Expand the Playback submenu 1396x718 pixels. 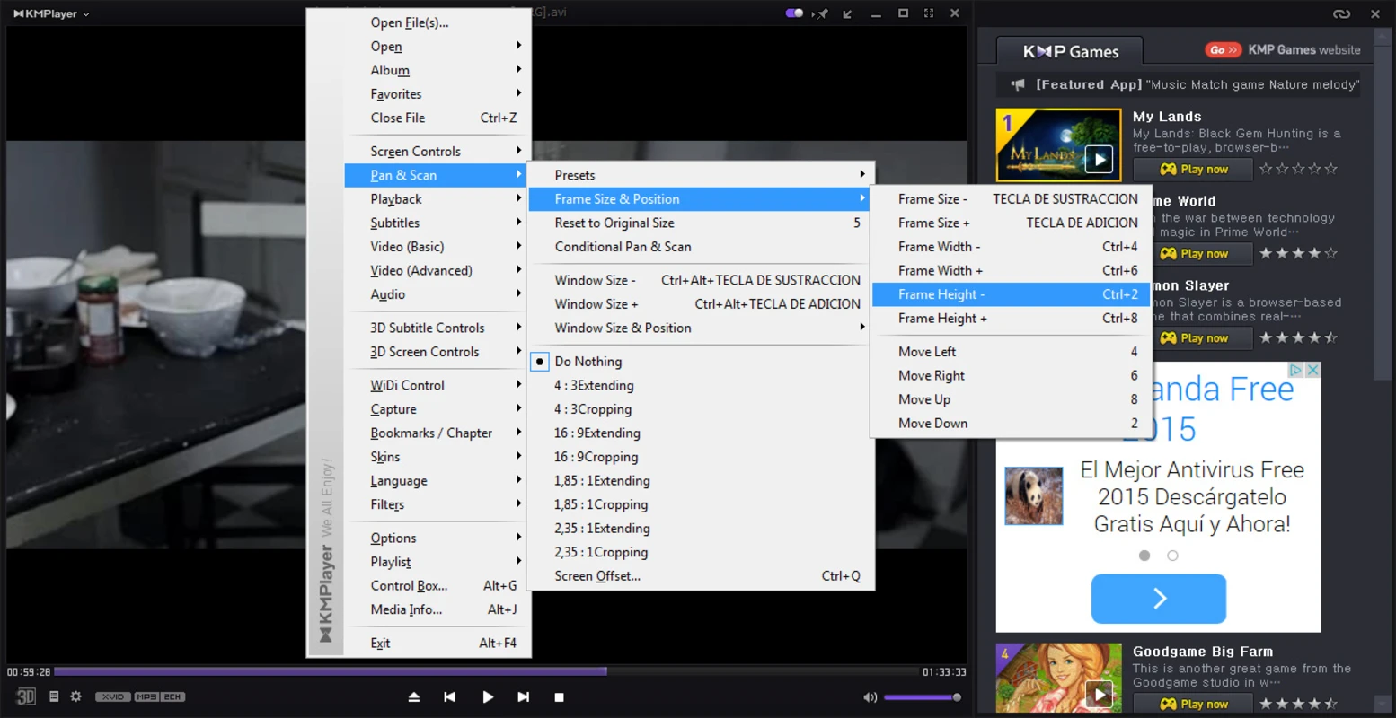397,198
